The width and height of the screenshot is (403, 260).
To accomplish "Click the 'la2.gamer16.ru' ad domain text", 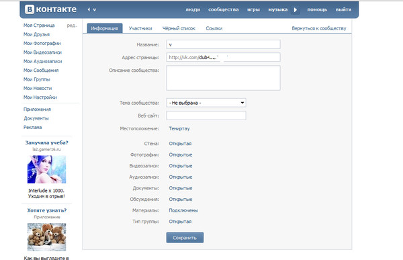I will tap(47, 149).
